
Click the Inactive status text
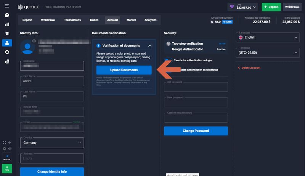221,50
